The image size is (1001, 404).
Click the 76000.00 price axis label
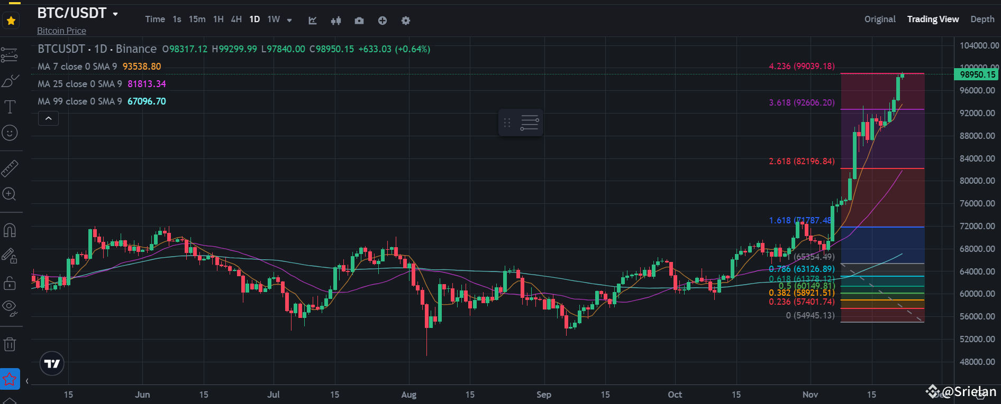pyautogui.click(x=977, y=203)
